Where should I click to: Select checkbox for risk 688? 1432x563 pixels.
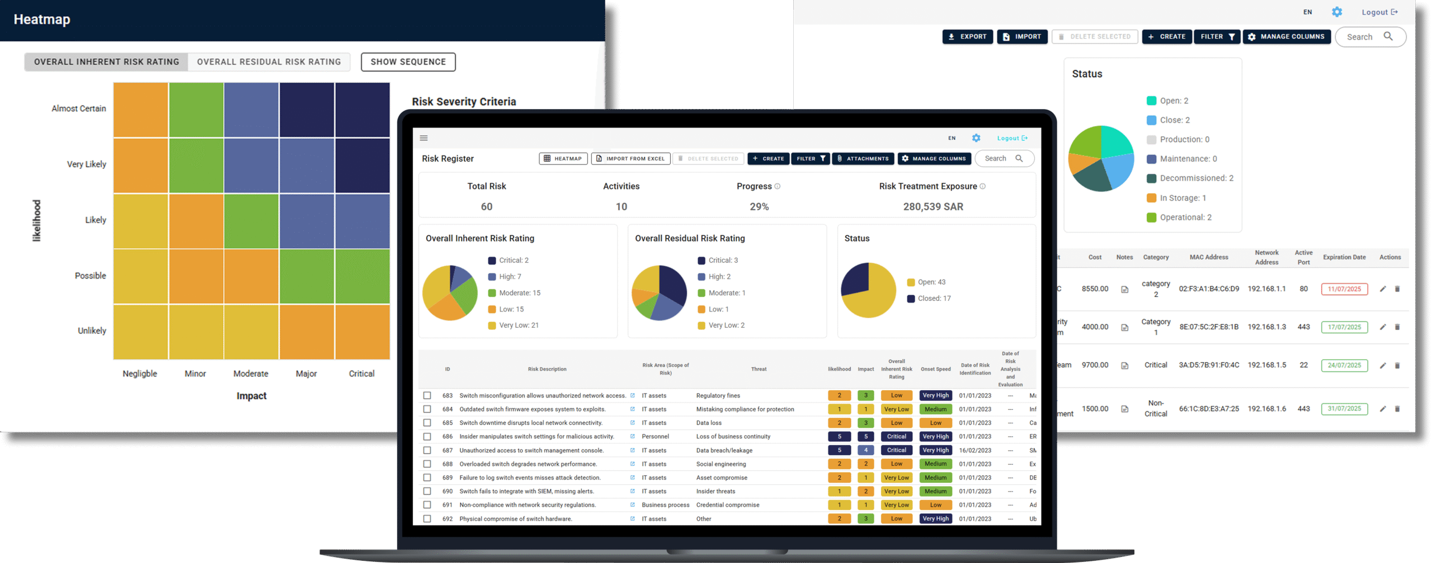[427, 464]
